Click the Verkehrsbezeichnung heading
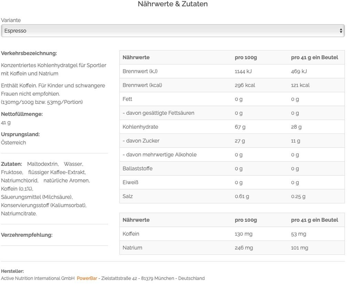 click(29, 53)
